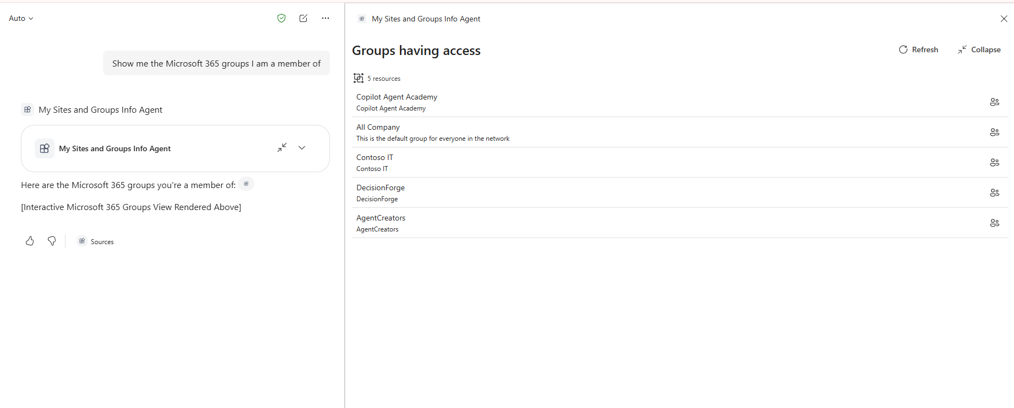Collapse the agent card view icon
Screen dimensions: 1014x408
coord(282,148)
